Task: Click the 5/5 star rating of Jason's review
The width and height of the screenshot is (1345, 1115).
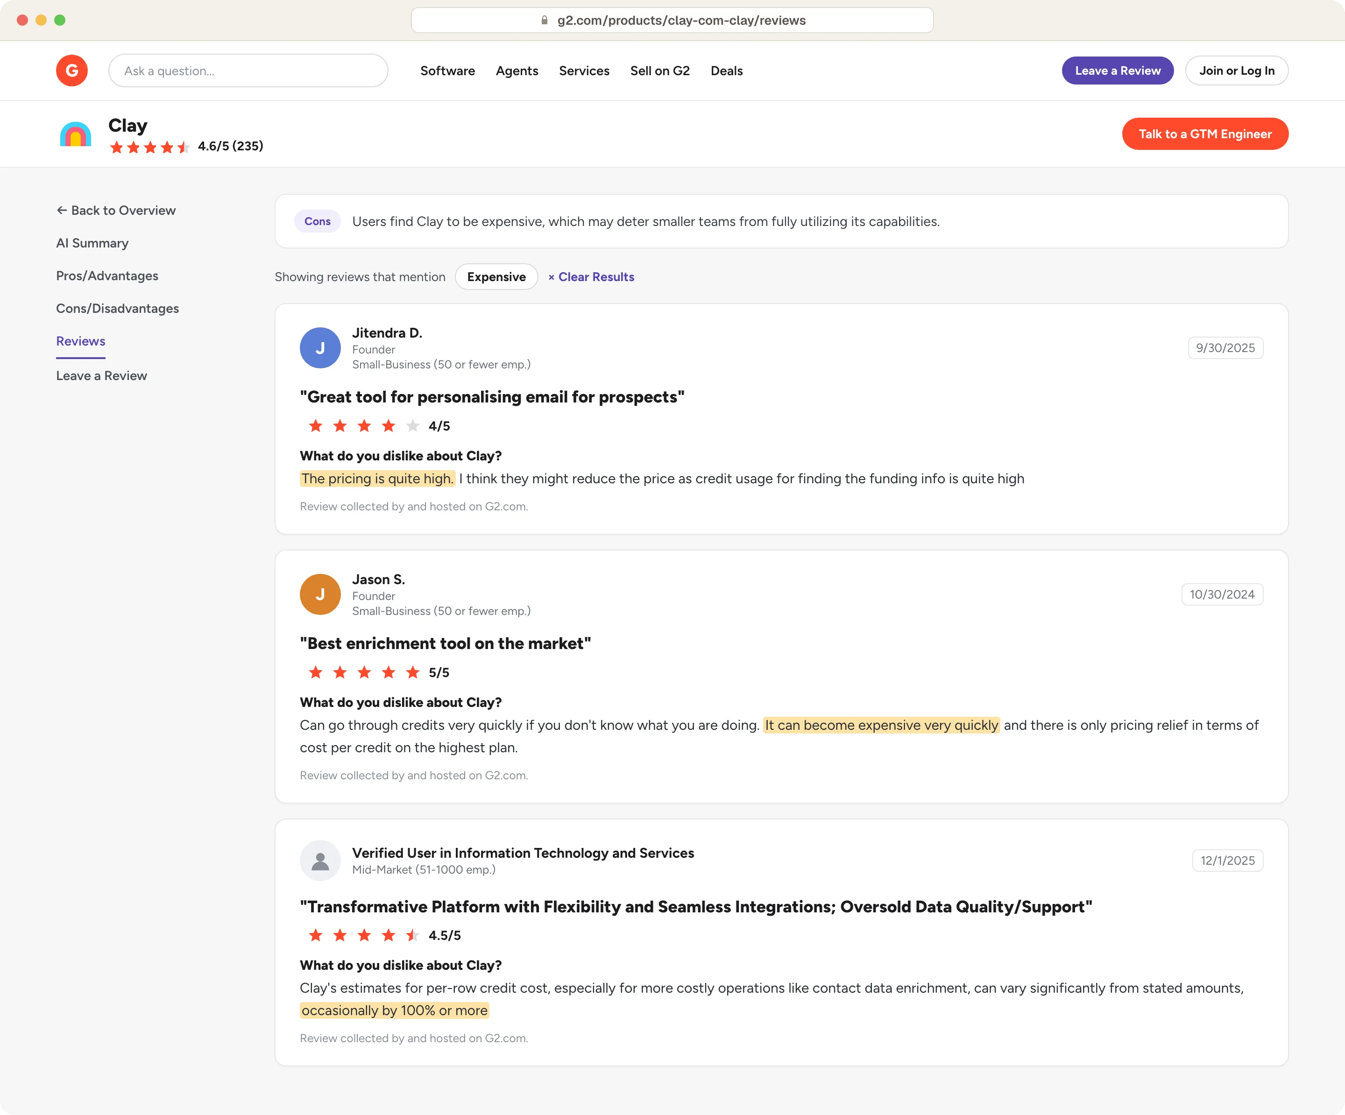Action: 364,672
